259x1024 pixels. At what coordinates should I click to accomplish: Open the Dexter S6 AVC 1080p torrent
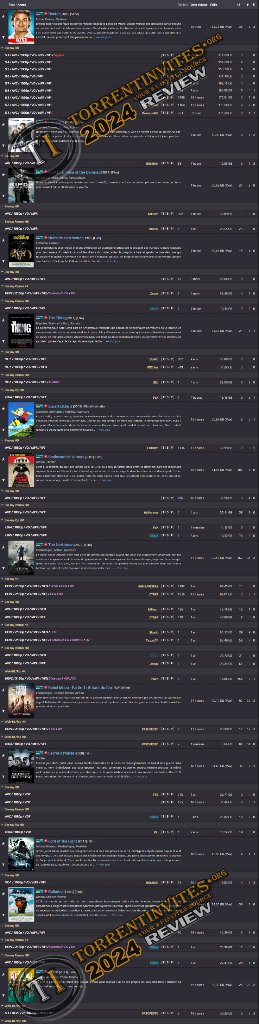24,76
